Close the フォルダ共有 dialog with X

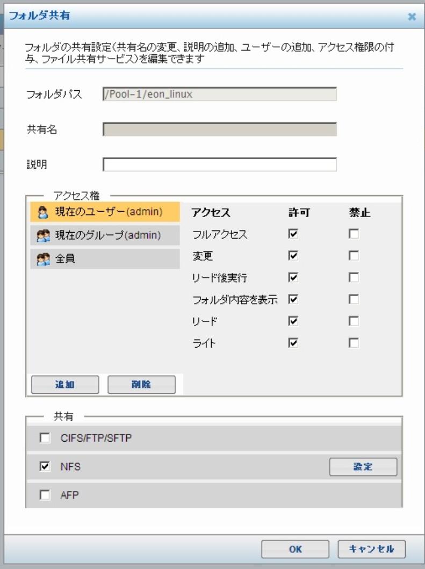[412, 17]
